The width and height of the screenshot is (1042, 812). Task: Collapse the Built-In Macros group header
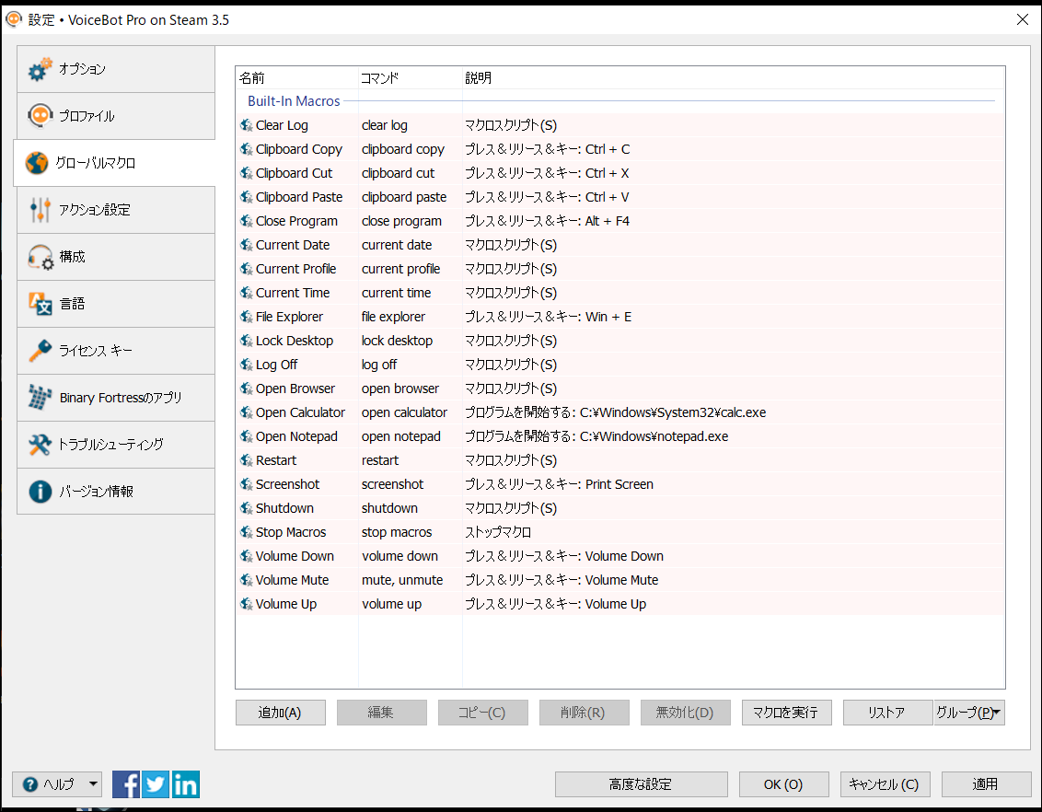pos(294,101)
